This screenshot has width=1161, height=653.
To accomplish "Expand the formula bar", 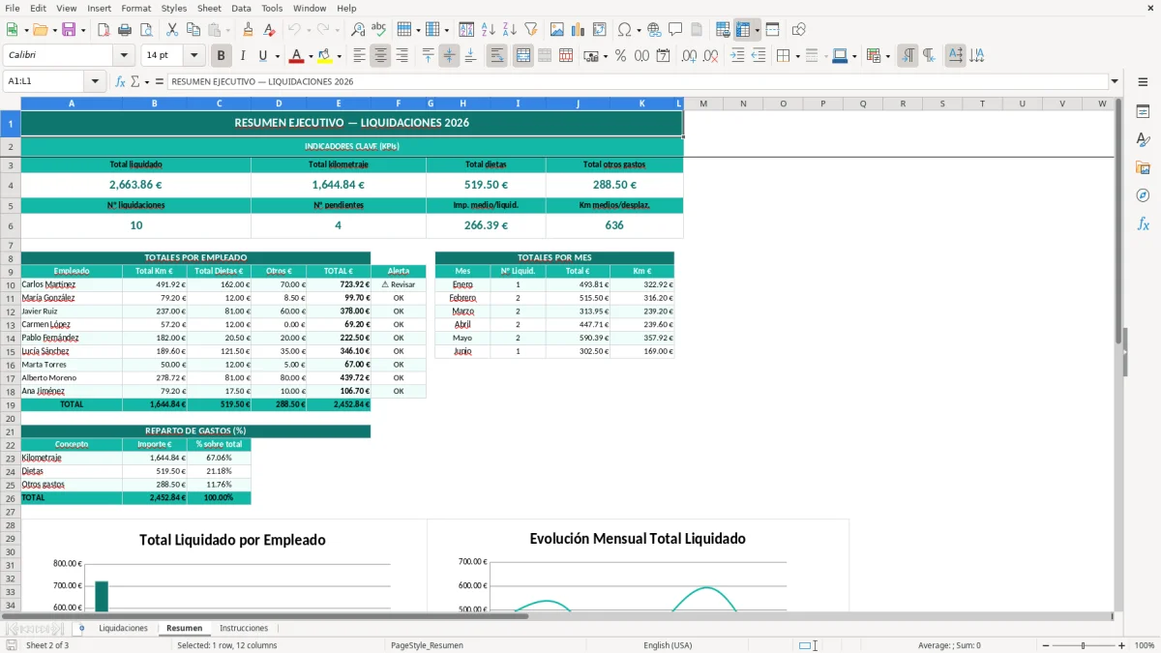I will pyautogui.click(x=1115, y=81).
